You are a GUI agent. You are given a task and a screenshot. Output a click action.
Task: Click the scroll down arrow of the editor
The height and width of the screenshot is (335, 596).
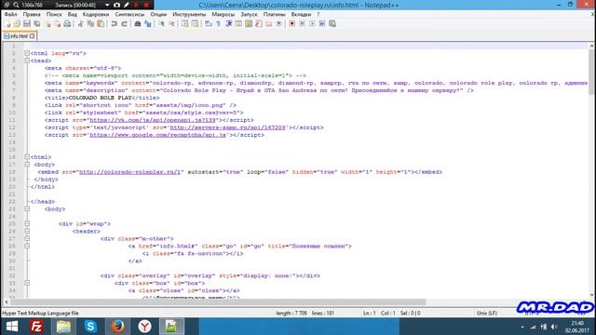pyautogui.click(x=591, y=295)
